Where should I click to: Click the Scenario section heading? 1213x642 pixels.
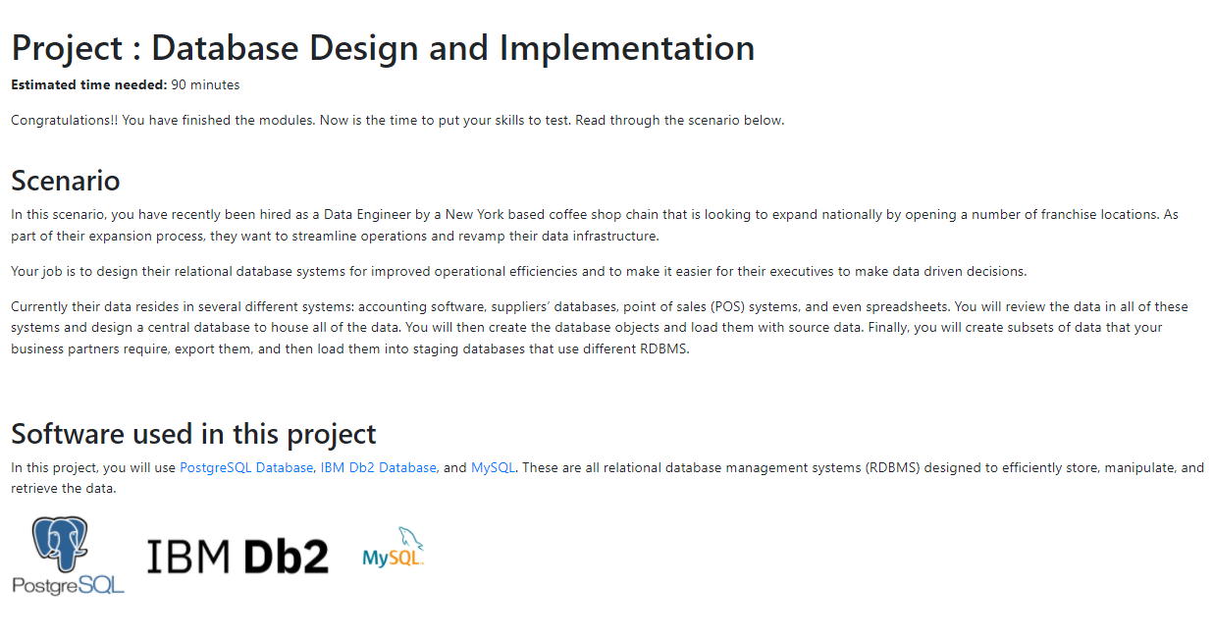coord(65,181)
